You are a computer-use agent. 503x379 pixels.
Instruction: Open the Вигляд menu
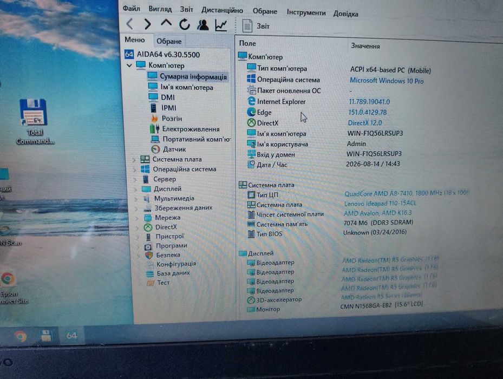tap(160, 9)
